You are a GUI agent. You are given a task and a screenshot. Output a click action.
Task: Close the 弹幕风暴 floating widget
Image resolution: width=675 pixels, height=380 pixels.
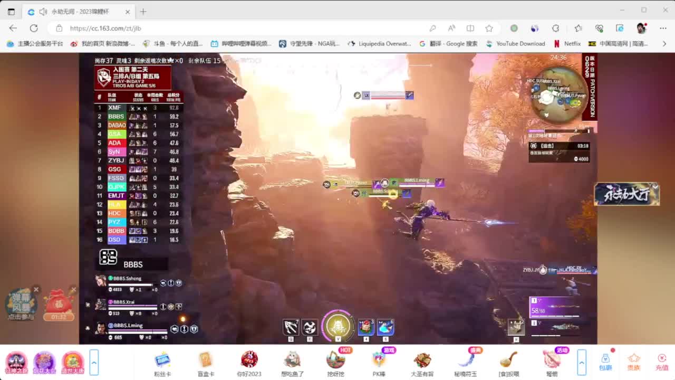coord(36,289)
